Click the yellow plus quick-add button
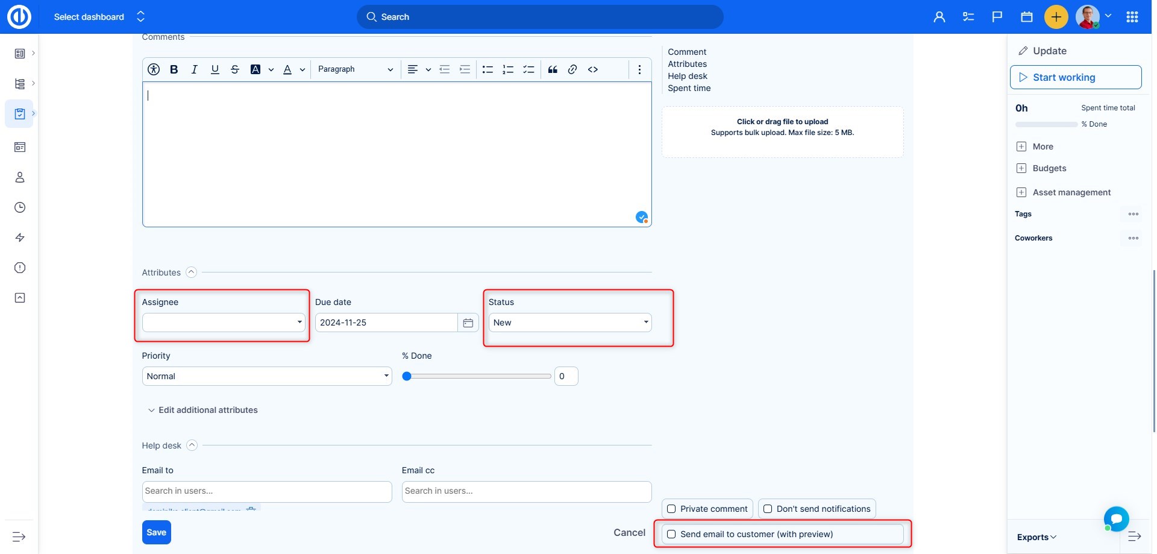1157x554 pixels. (x=1056, y=17)
